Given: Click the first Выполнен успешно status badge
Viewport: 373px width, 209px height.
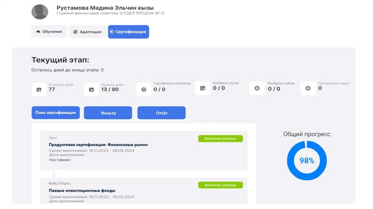Looking at the screenshot, I should (220, 138).
